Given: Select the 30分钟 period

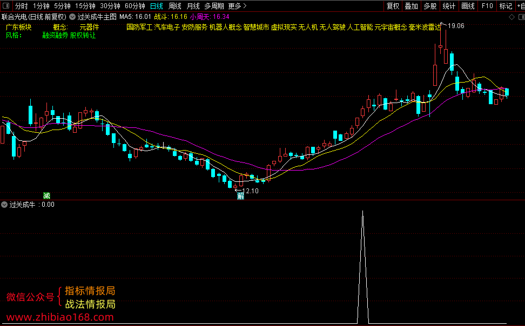Looking at the screenshot, I should [110, 6].
